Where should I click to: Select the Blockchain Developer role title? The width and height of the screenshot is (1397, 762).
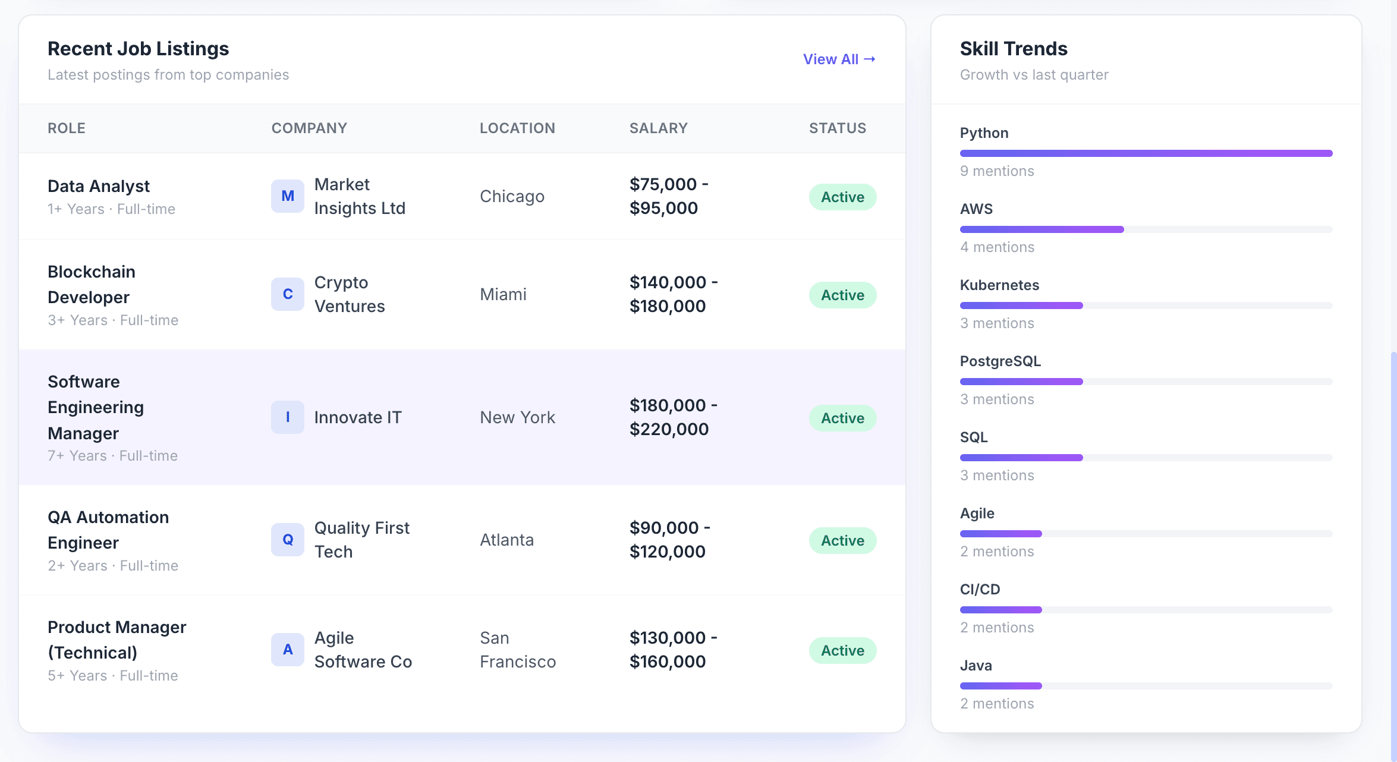[x=92, y=284]
